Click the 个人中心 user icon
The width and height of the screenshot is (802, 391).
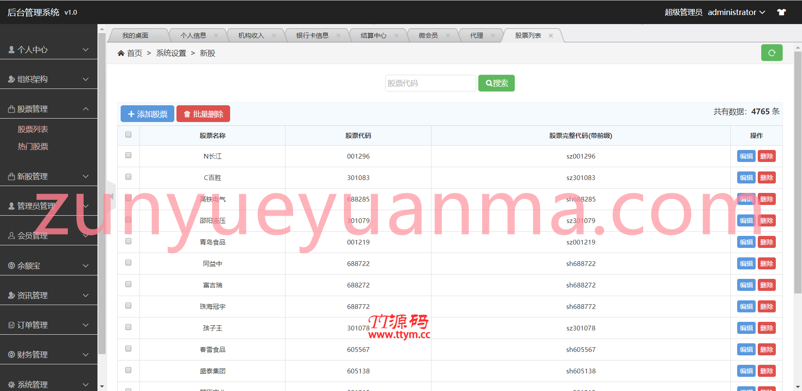pos(12,50)
